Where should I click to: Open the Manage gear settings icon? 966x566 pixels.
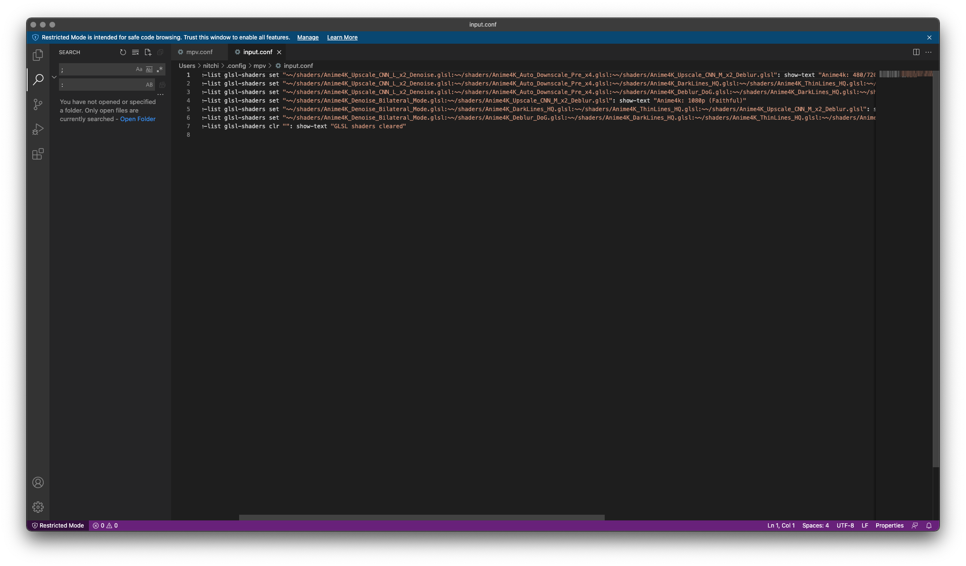(x=38, y=507)
